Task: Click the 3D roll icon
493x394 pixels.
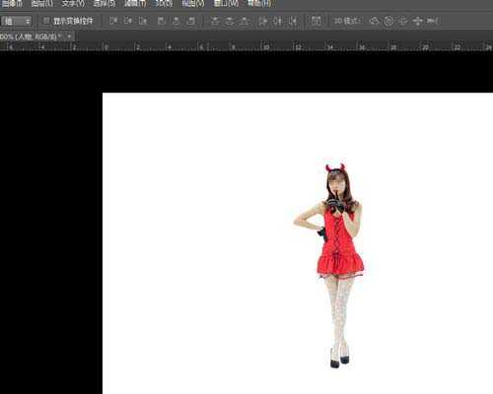Action: click(388, 21)
